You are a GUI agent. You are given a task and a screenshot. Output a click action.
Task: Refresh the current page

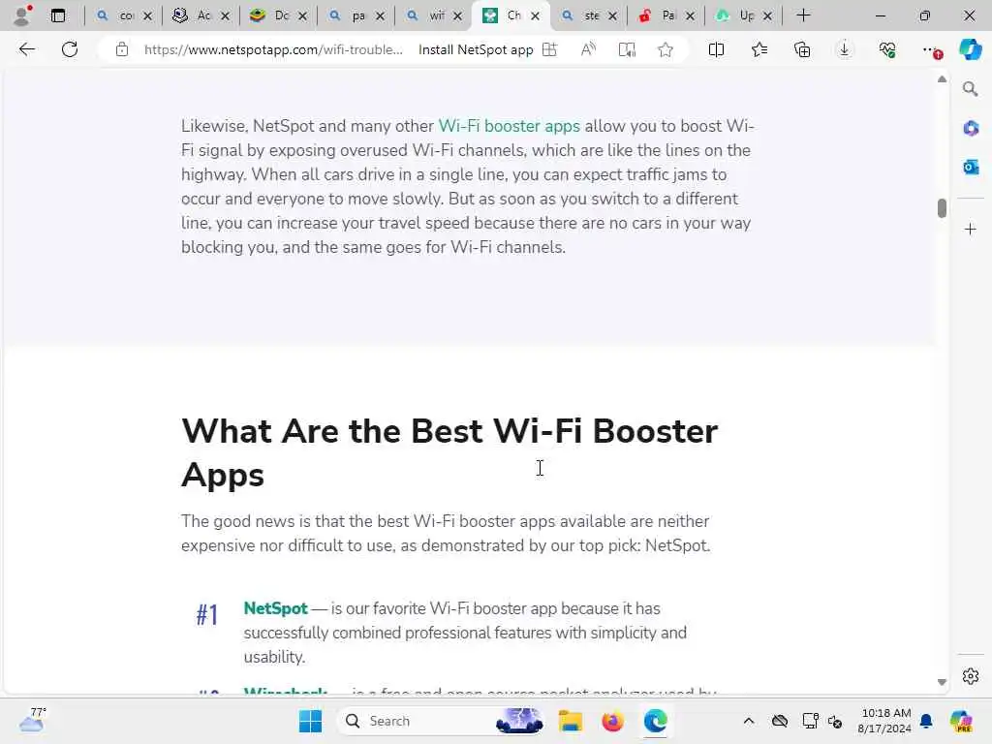70,49
